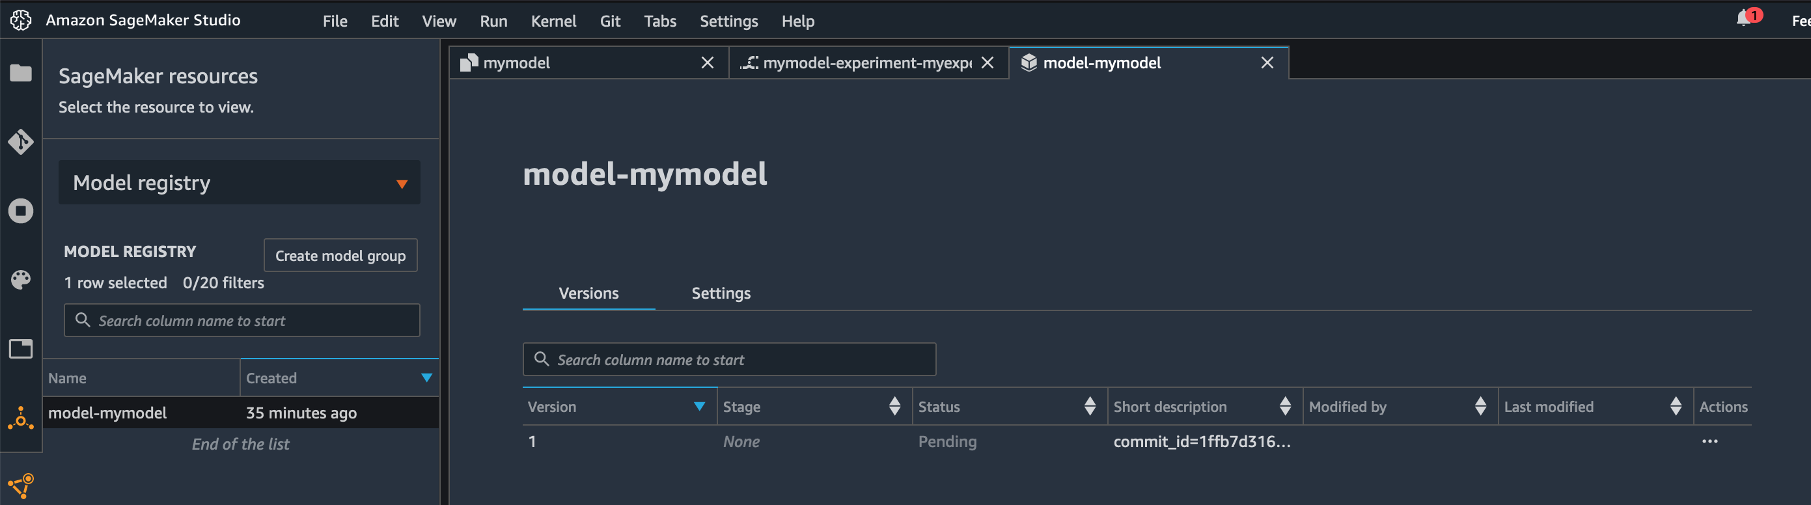
Task: Focus the Model Registry search field
Action: pos(242,320)
